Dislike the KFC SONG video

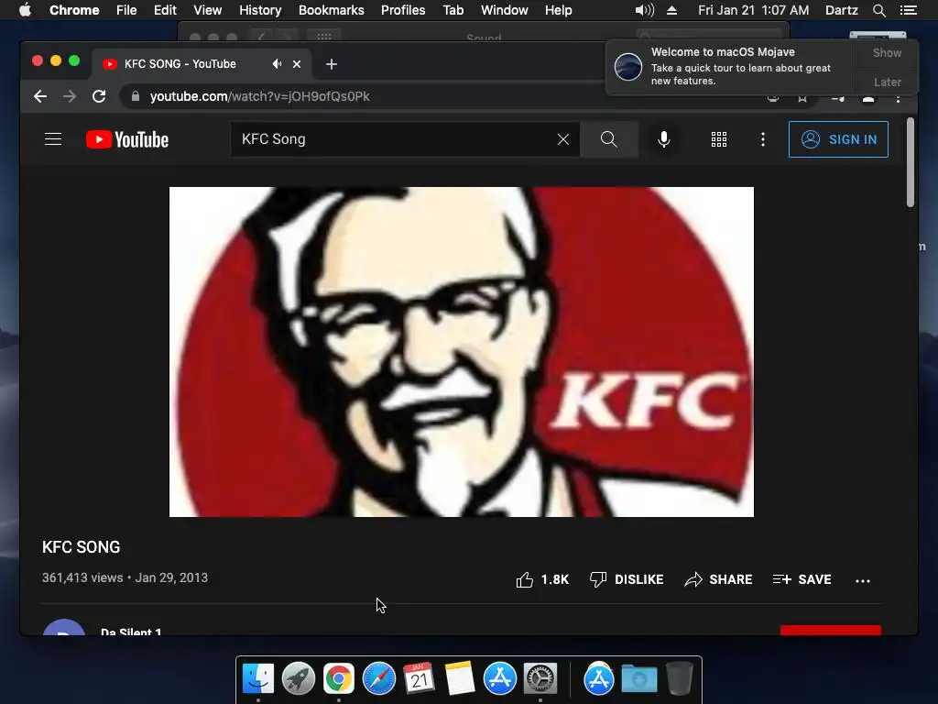(627, 579)
